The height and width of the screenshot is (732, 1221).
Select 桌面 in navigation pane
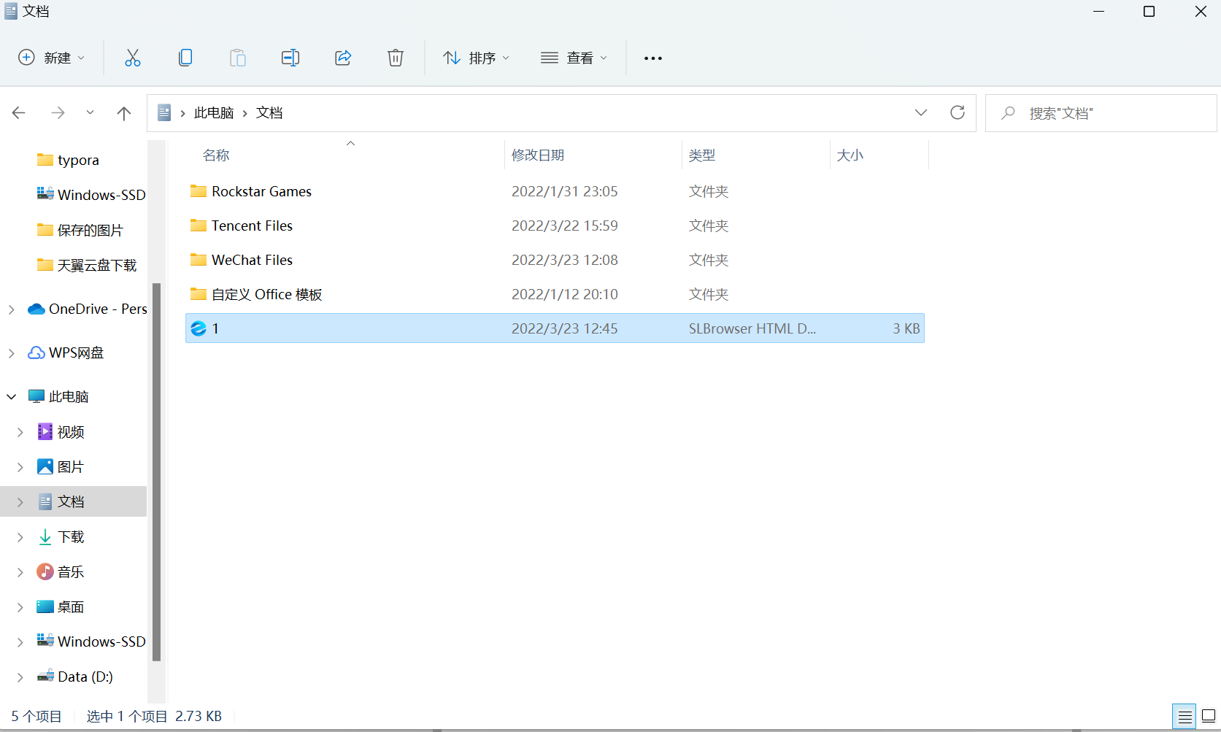71,606
